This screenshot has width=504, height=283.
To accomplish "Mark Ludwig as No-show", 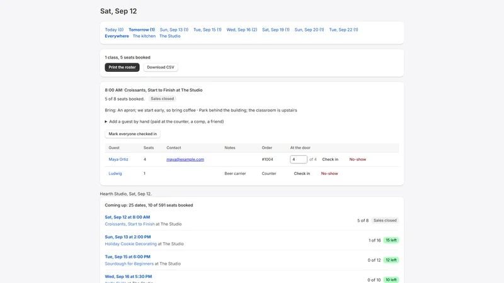I will click(x=329, y=174).
